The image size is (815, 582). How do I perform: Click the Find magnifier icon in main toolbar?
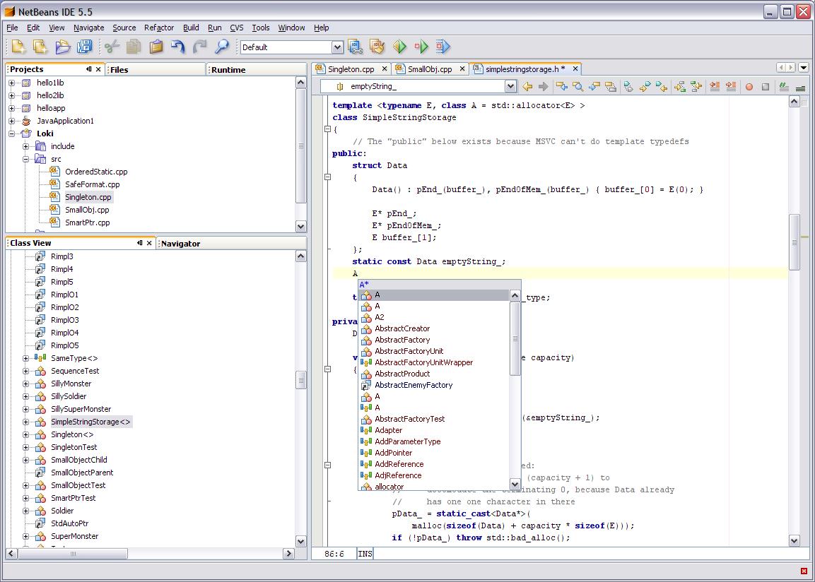[222, 47]
